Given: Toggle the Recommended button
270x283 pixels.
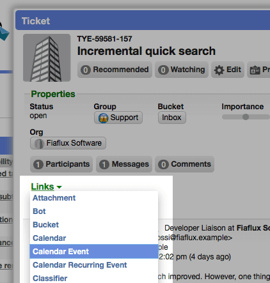Looking at the screenshot, I should pos(115,70).
